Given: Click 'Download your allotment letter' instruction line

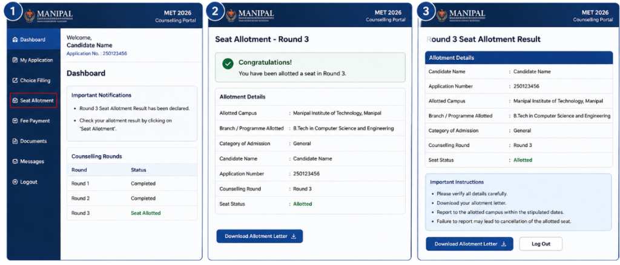Looking at the screenshot, I should pos(471,203).
